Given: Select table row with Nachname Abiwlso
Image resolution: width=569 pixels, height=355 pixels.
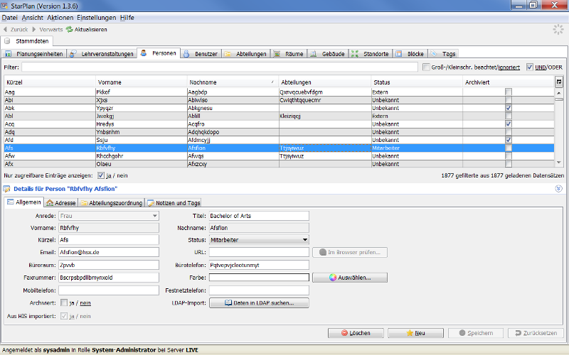Looking at the screenshot, I should tap(279, 100).
